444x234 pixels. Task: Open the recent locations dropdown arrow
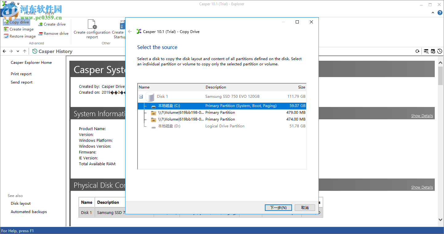tap(18, 51)
